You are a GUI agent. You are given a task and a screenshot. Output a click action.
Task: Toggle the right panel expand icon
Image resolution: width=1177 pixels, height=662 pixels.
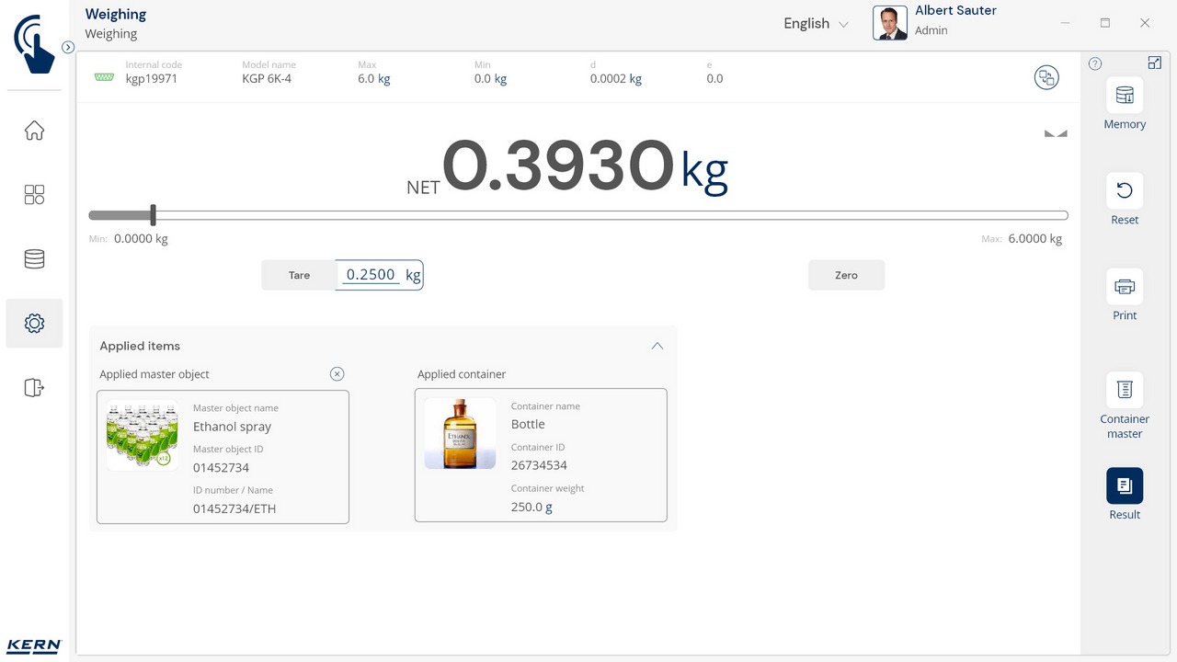coord(1155,63)
